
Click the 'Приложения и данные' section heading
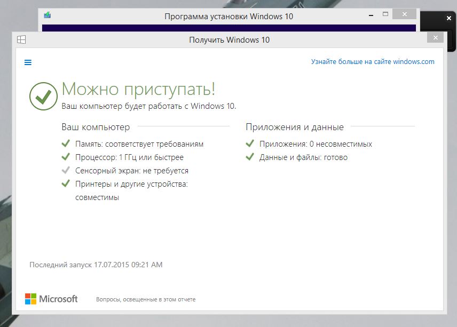pos(295,127)
